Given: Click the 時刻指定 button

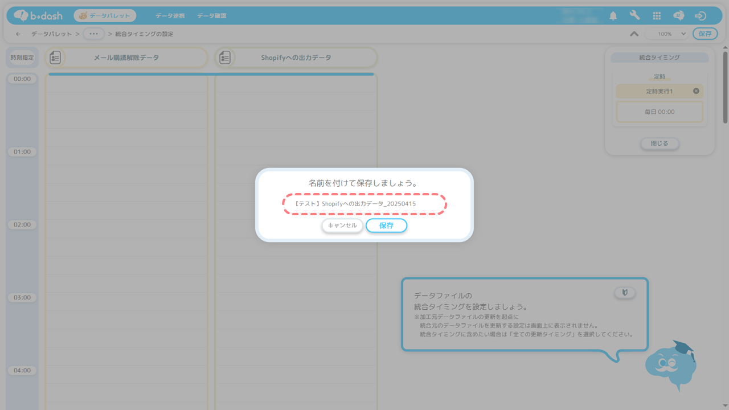Looking at the screenshot, I should (x=22, y=58).
